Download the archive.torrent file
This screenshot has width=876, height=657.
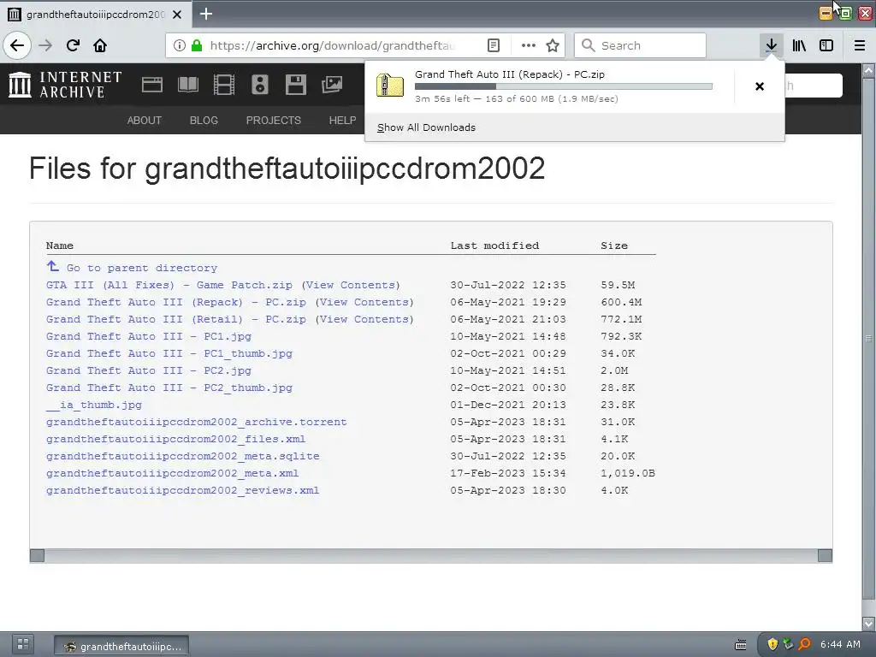tap(197, 422)
